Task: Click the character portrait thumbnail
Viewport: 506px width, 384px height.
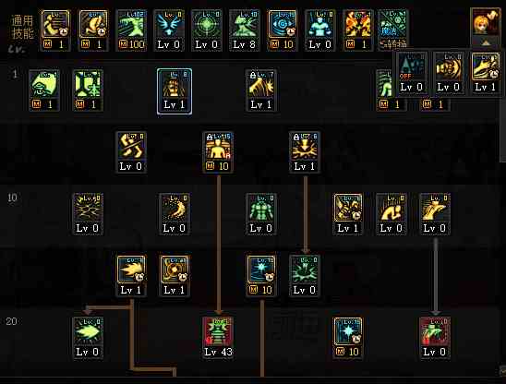Action: (485, 22)
